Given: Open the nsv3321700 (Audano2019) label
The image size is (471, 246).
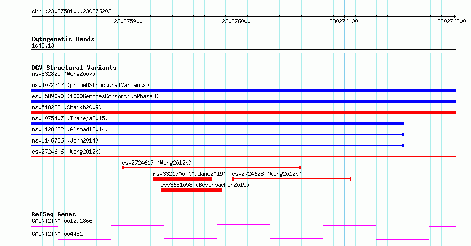Looking at the screenshot, I should 189,174.
